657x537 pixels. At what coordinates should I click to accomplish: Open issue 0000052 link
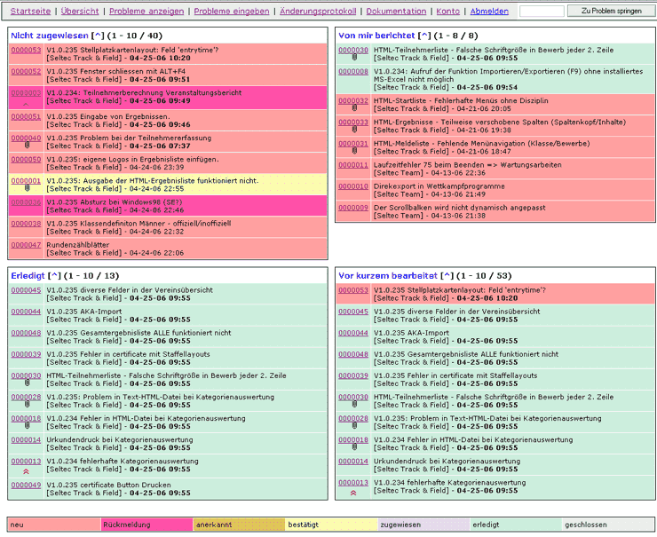click(x=26, y=71)
